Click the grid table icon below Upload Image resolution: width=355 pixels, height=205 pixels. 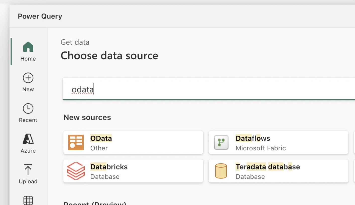(x=28, y=200)
